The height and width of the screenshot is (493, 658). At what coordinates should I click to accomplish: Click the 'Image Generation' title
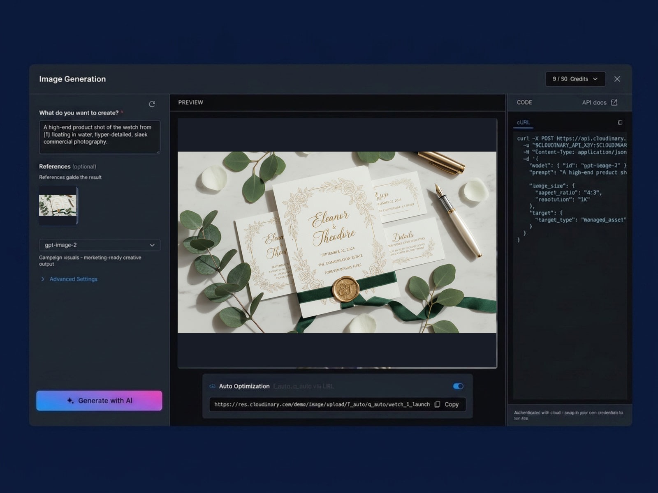(72, 79)
